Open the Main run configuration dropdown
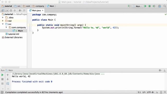This screenshot has height=94, width=167. (138, 6)
